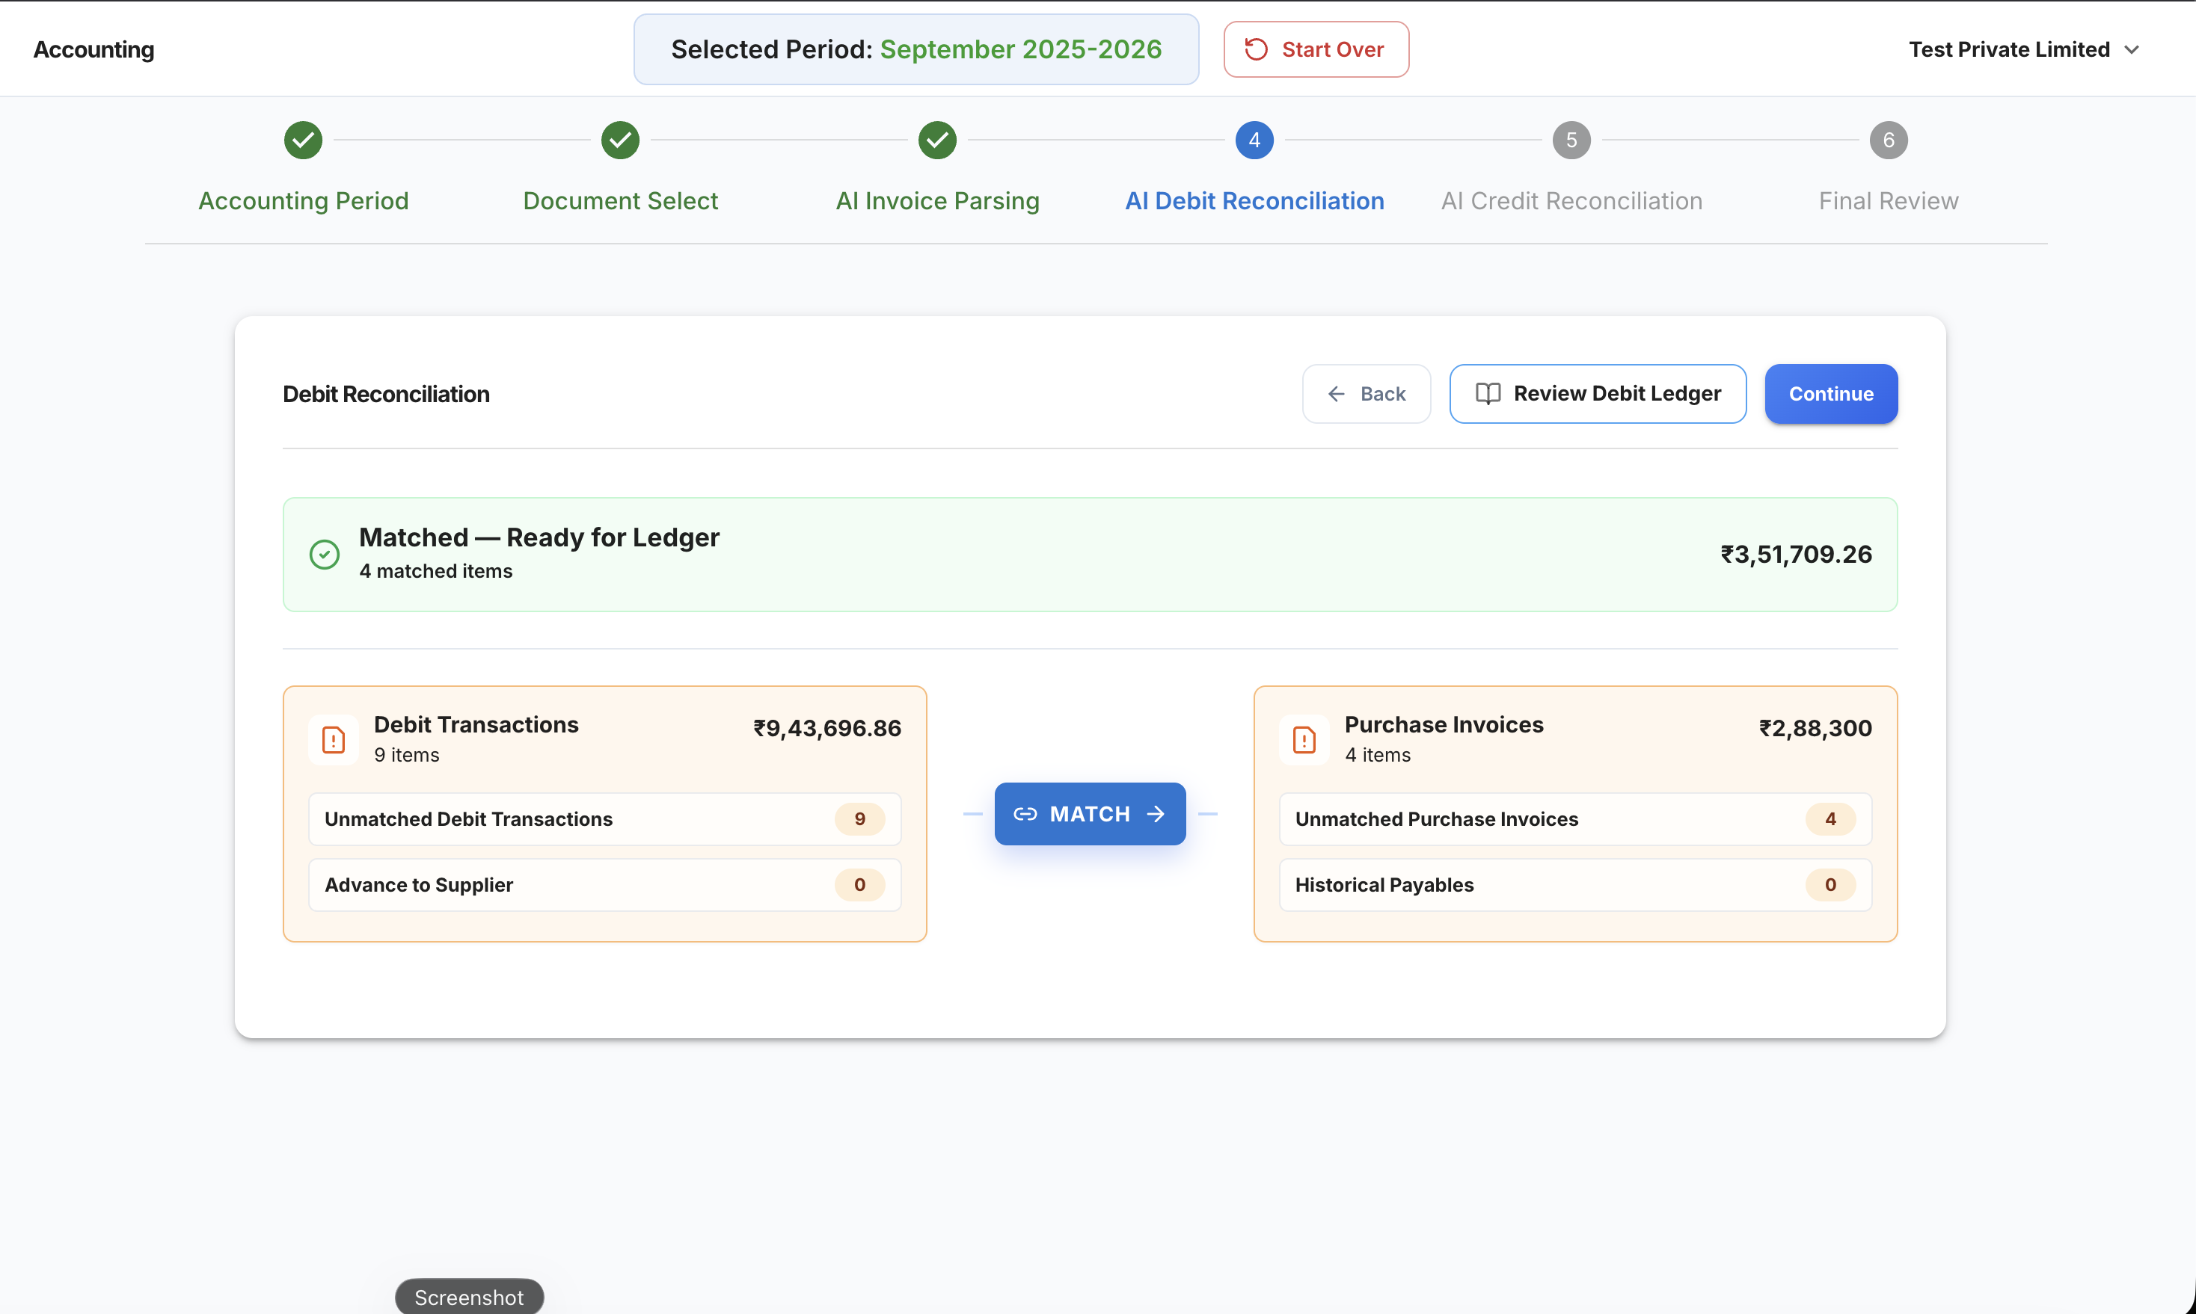The width and height of the screenshot is (2196, 1314).
Task: Click the Start Over refresh icon
Action: tap(1256, 49)
